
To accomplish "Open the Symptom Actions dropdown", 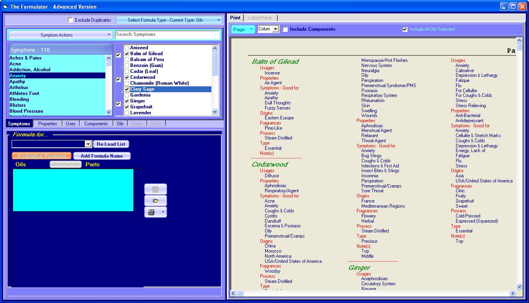I will click(60, 35).
